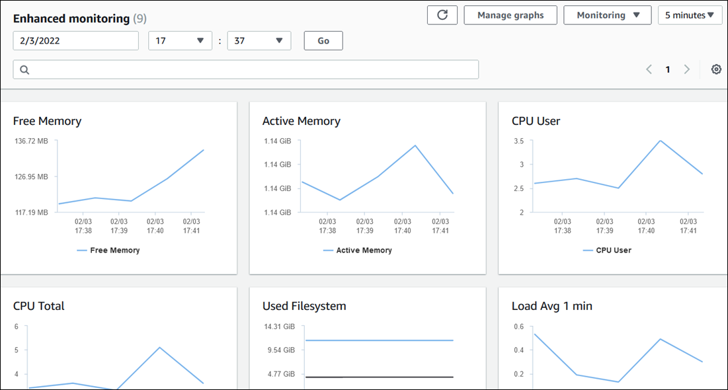Click the Load Avg 1 min graph title
This screenshot has height=390, width=728.
click(552, 306)
